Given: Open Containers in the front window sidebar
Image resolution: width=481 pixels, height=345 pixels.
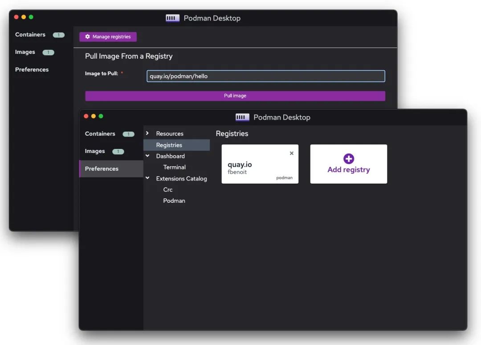Looking at the screenshot, I should tap(100, 134).
